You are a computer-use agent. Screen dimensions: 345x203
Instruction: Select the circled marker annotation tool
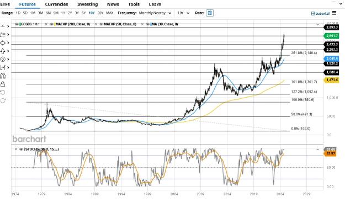[3, 59]
